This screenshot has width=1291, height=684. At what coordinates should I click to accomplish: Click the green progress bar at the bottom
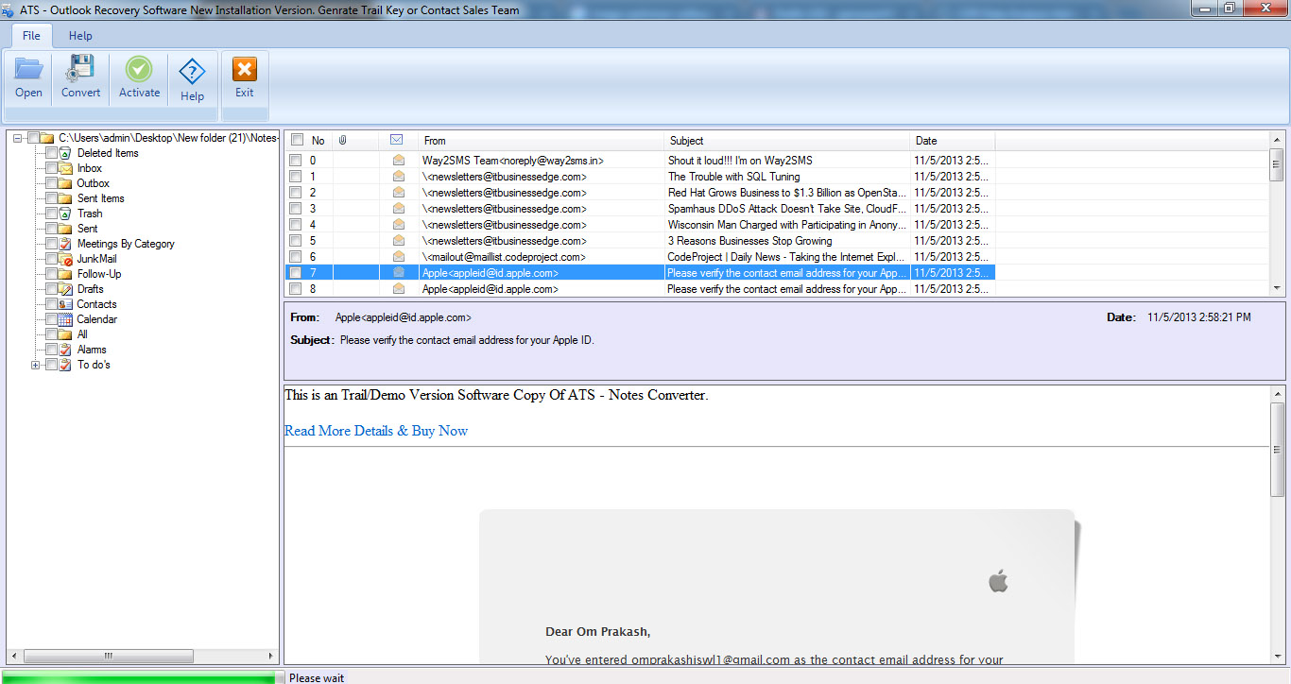[137, 677]
